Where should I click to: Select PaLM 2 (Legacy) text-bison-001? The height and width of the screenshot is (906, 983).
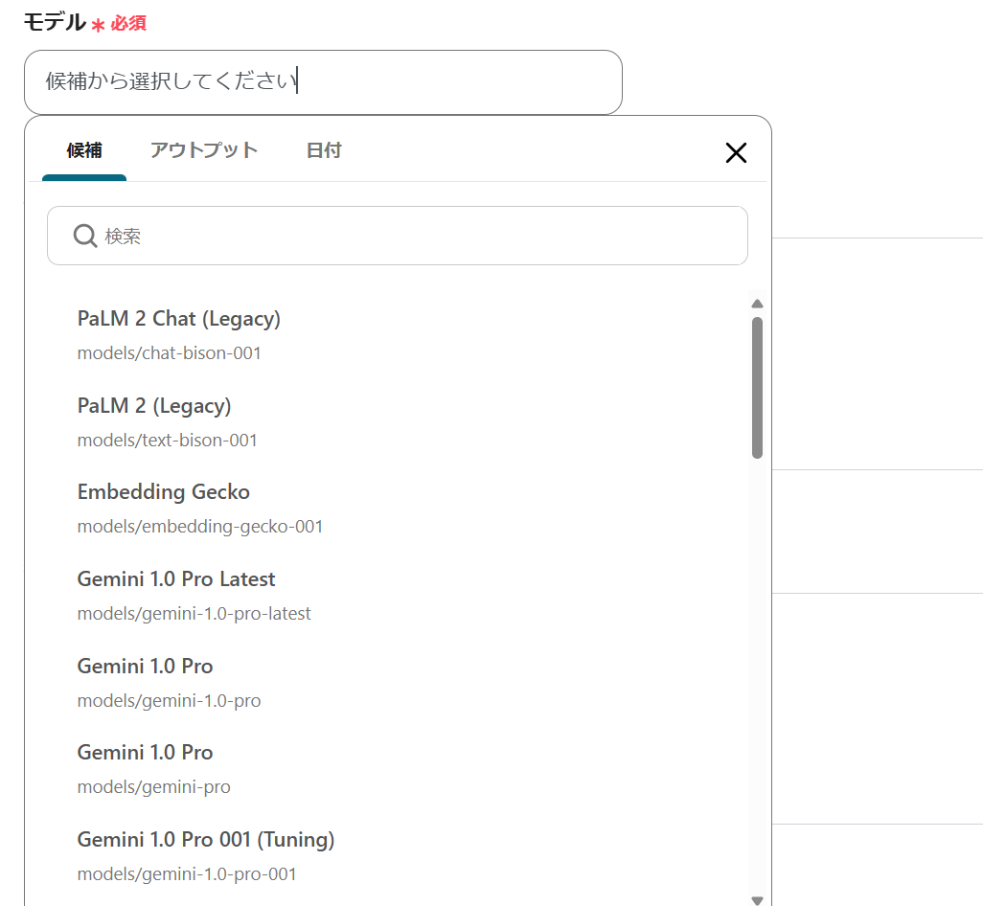point(168,421)
